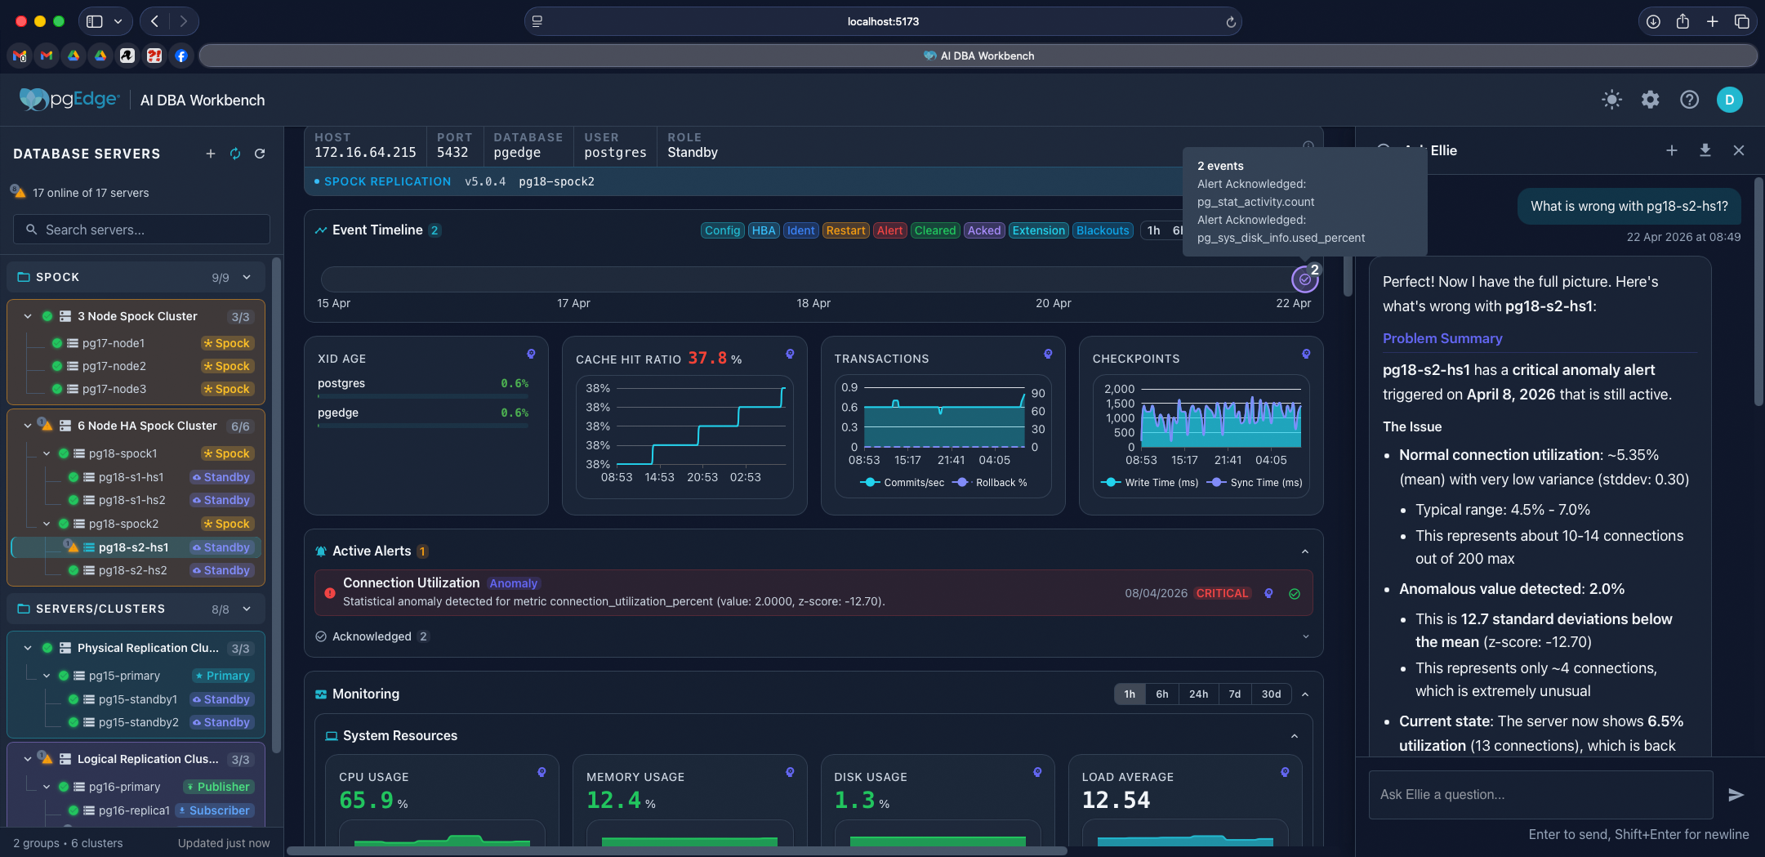
Task: Select the 24h monitoring time range
Action: click(x=1198, y=694)
